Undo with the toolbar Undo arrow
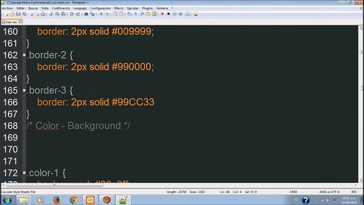Image resolution: width=364 pixels, height=205 pixels. pos(72,14)
